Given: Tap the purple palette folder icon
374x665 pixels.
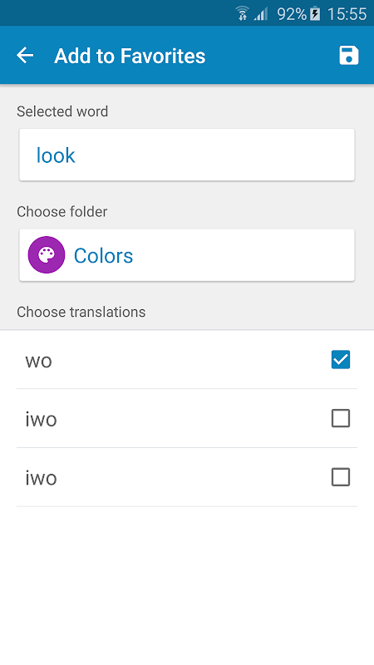Looking at the screenshot, I should pos(47,255).
